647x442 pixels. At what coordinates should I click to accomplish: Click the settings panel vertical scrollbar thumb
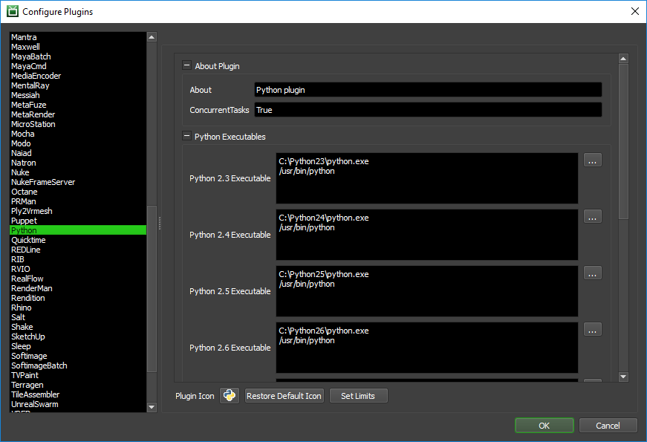pos(623,141)
